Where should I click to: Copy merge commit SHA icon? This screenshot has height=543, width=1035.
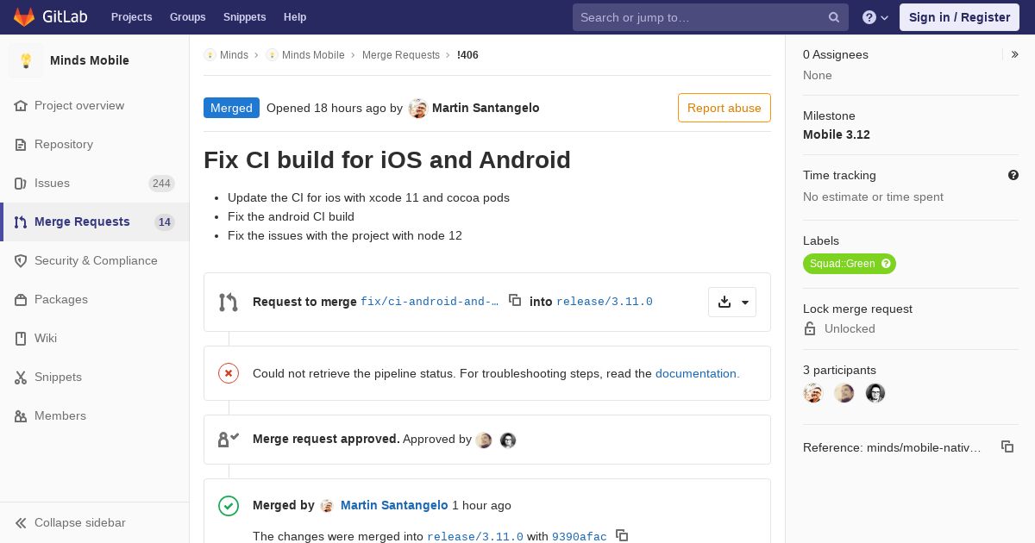click(622, 535)
